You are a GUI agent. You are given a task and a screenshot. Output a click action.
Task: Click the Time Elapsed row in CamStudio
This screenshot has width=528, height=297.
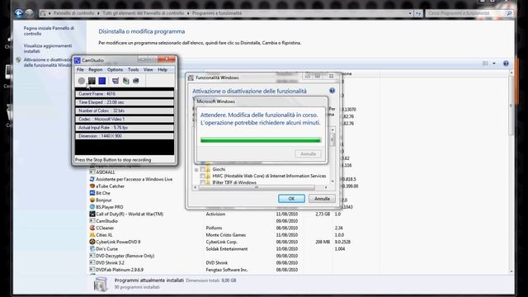[x=125, y=102]
